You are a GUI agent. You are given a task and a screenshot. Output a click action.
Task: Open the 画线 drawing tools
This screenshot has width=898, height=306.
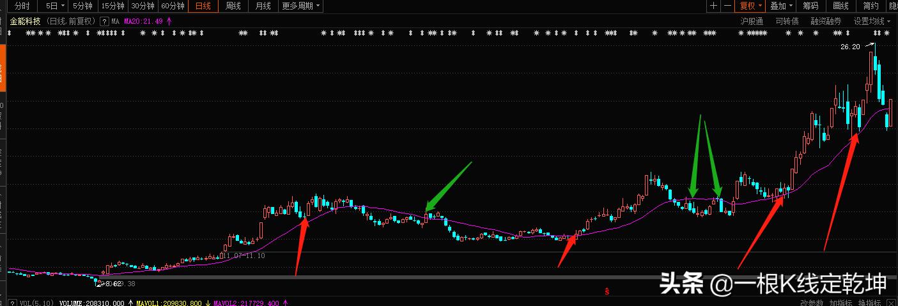[x=840, y=6]
